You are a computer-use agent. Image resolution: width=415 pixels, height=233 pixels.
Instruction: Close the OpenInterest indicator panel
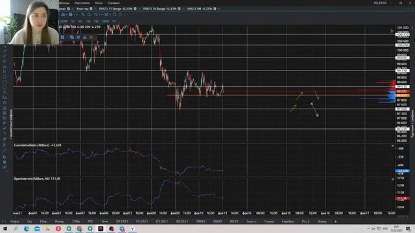(x=393, y=179)
